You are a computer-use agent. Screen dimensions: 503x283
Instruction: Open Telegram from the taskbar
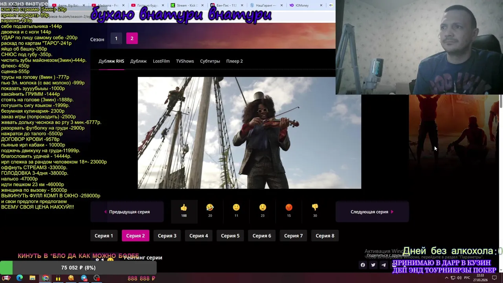pos(84,278)
